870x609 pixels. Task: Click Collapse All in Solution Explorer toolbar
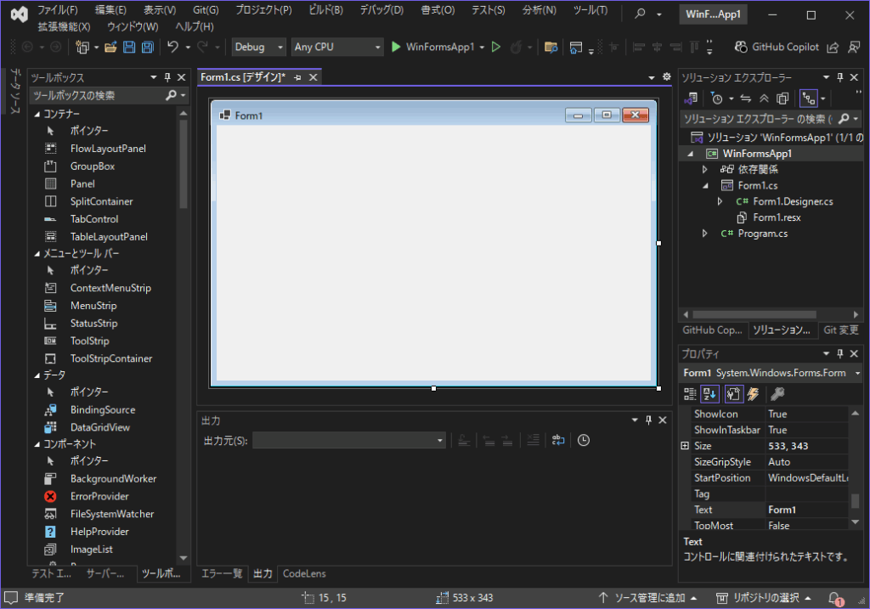(764, 98)
